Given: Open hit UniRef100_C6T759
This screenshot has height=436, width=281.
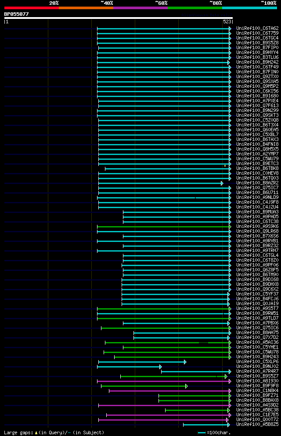Looking at the screenshot, I should pyautogui.click(x=257, y=33).
